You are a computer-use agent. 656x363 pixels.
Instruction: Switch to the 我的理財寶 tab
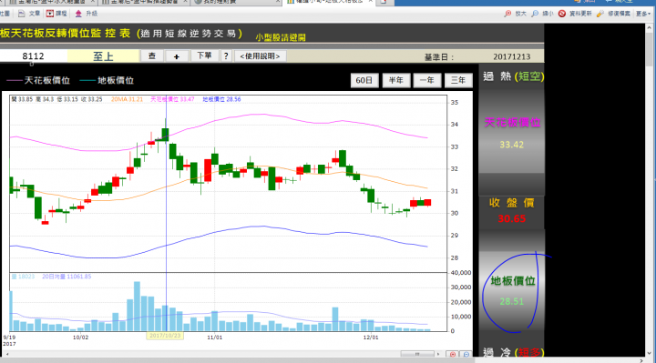pos(236,2)
